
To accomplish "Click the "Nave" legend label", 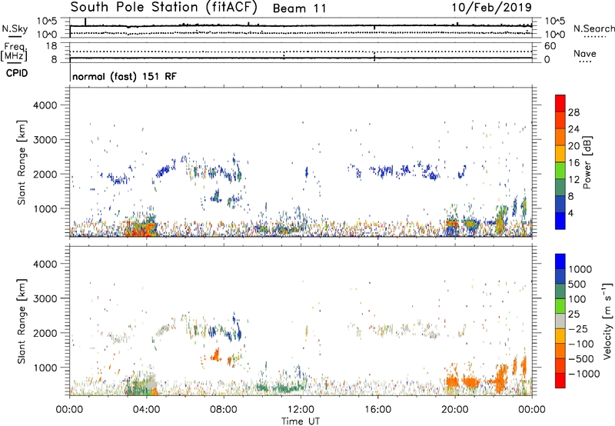I will click(585, 53).
